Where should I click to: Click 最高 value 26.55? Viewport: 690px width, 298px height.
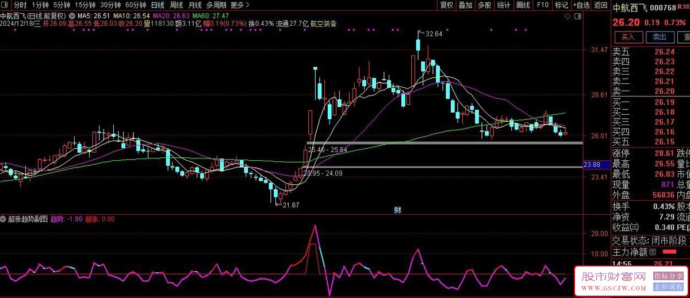click(664, 164)
